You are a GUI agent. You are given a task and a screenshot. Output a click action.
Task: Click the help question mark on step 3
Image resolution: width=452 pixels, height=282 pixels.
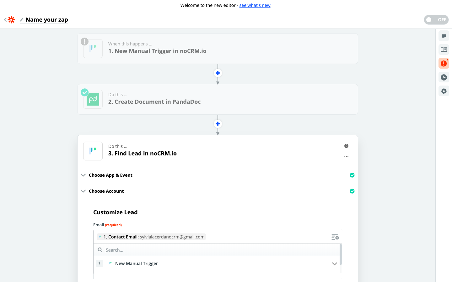346,146
